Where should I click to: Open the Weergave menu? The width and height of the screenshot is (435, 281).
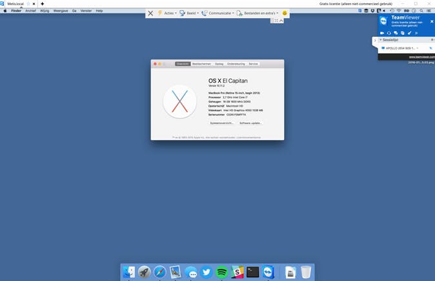(x=61, y=11)
